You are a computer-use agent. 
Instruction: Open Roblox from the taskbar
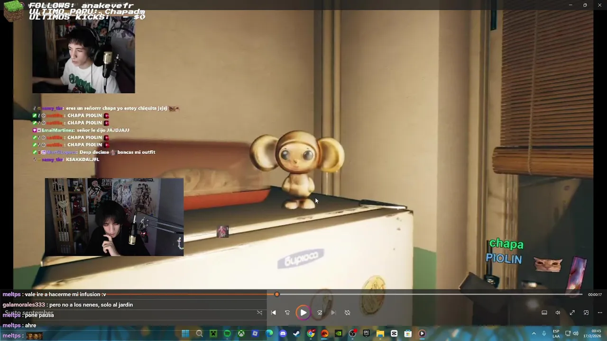coord(255,333)
